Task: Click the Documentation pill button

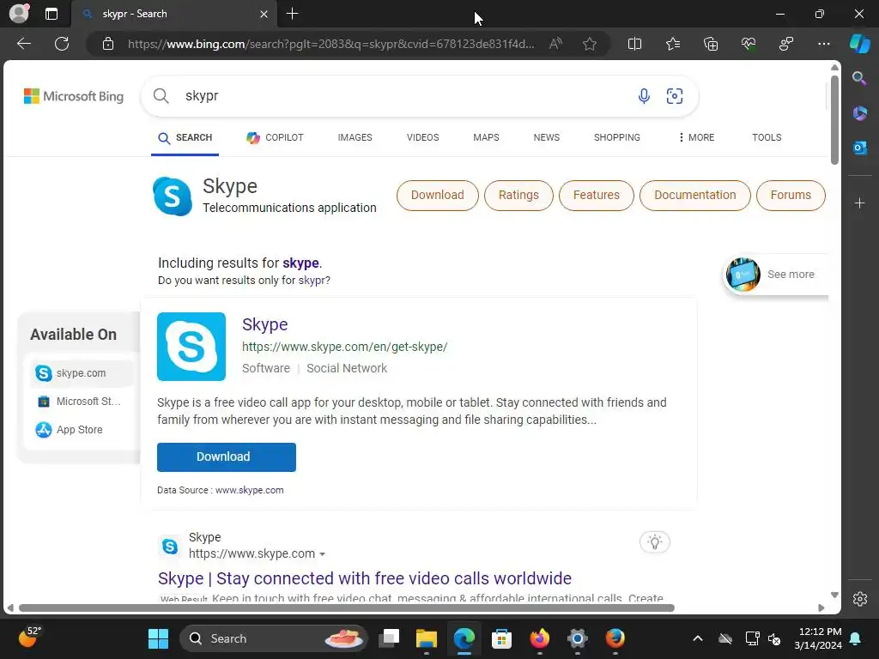Action: click(694, 195)
